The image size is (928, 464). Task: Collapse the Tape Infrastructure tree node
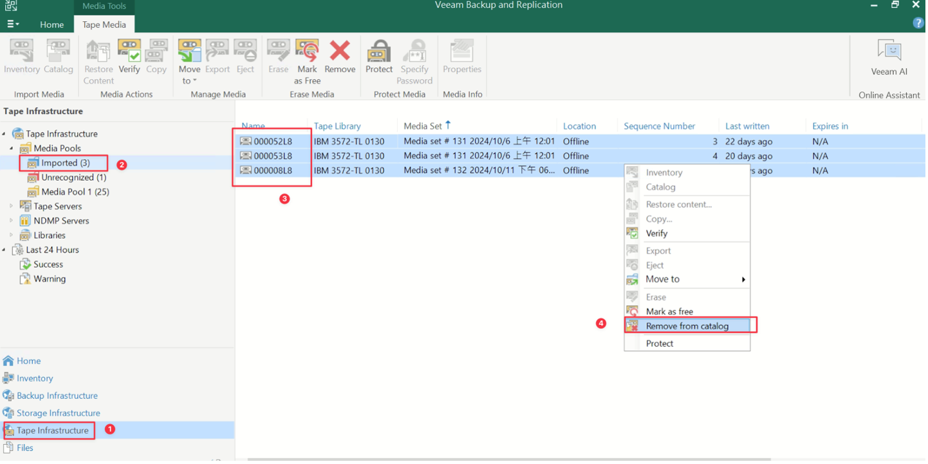5,134
